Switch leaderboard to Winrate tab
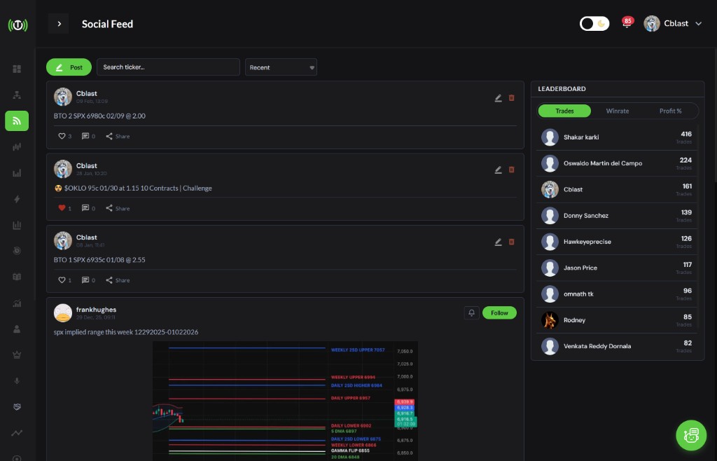Screen dimensions: 717x461 617,111
